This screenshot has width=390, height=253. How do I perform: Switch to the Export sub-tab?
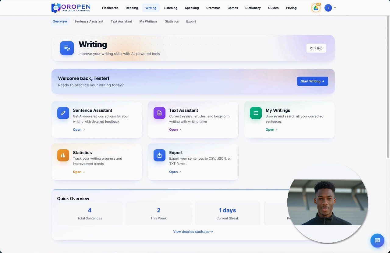191,21
